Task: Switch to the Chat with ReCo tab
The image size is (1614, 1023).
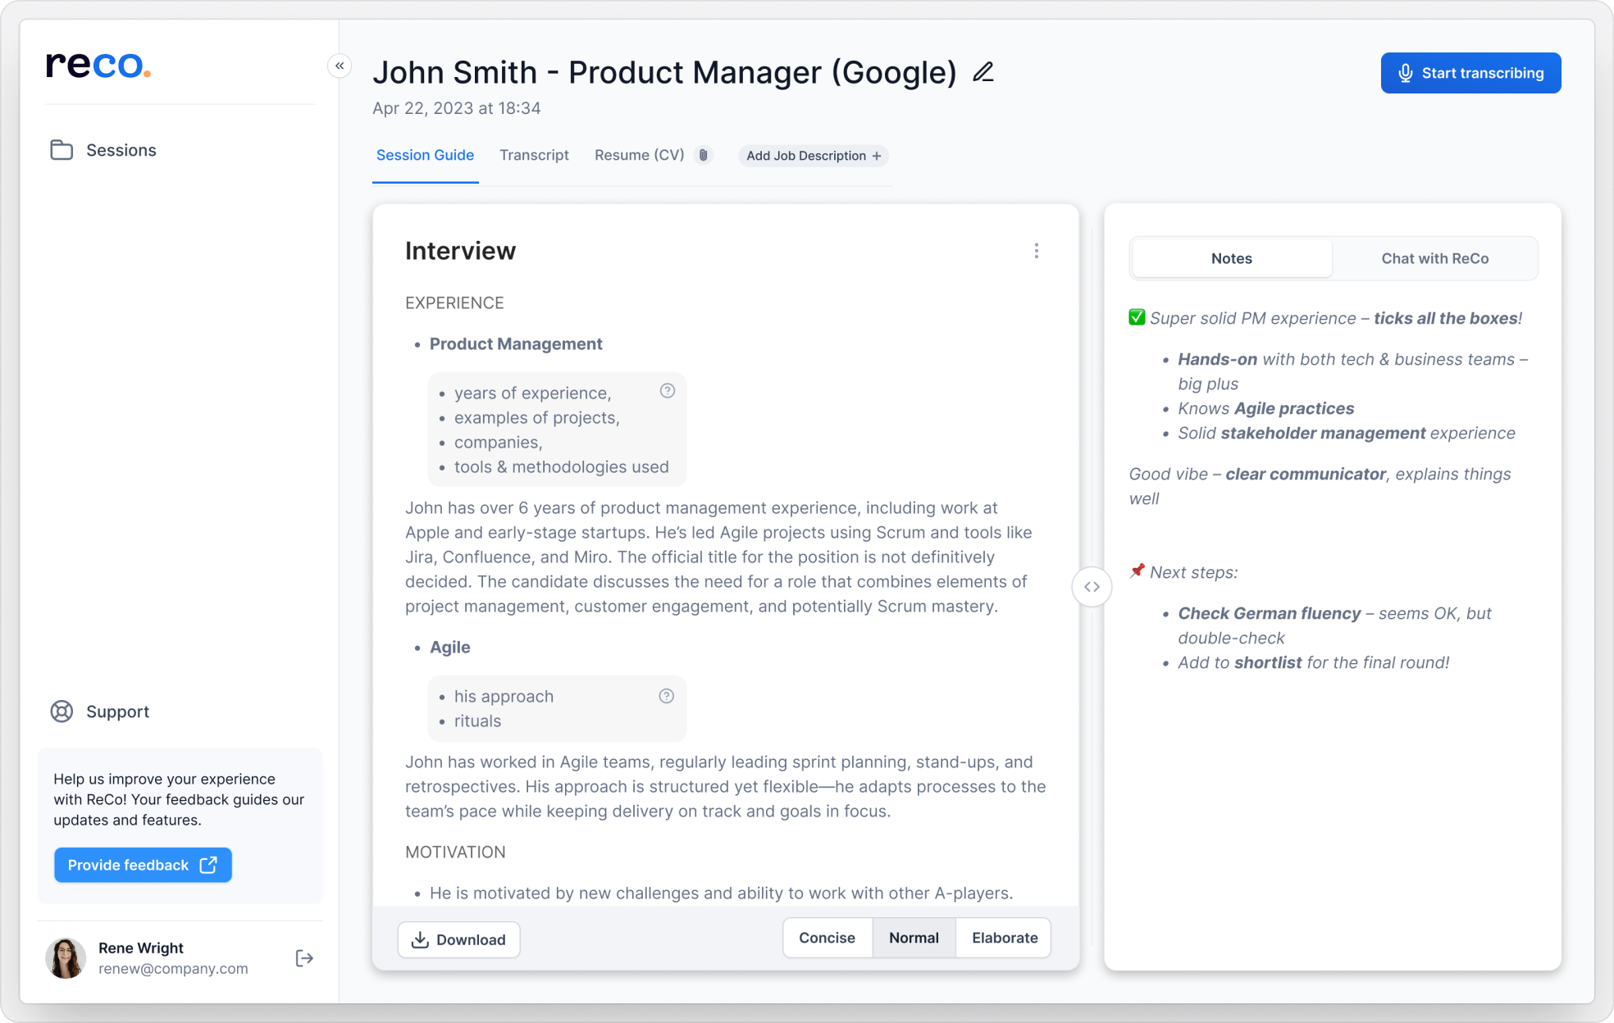Action: click(1434, 258)
